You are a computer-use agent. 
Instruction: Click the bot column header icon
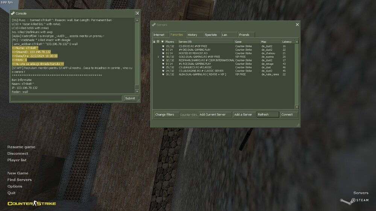158,42
